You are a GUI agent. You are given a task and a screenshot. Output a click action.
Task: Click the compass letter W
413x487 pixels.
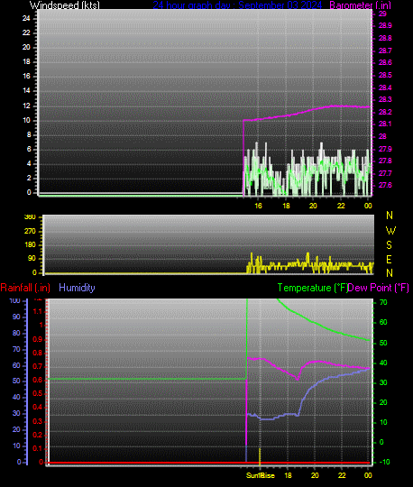click(390, 231)
